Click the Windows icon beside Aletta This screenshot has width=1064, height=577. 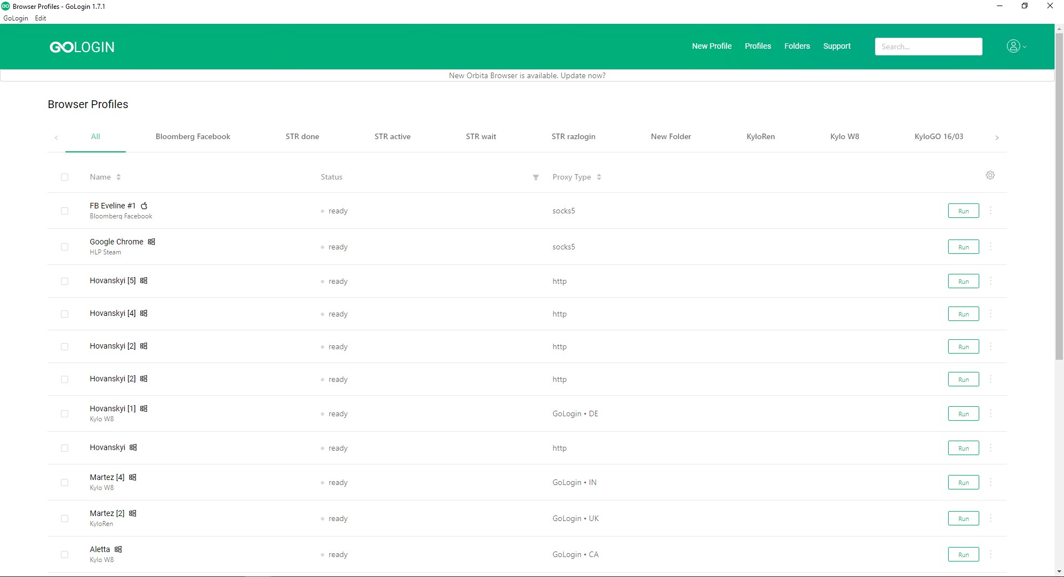click(x=118, y=549)
